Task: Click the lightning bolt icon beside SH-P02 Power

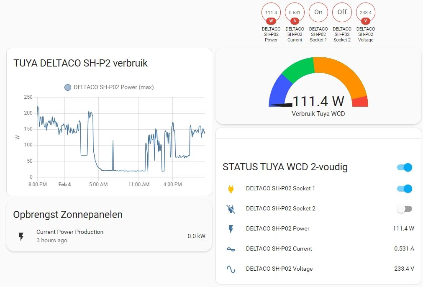Action: pyautogui.click(x=231, y=229)
